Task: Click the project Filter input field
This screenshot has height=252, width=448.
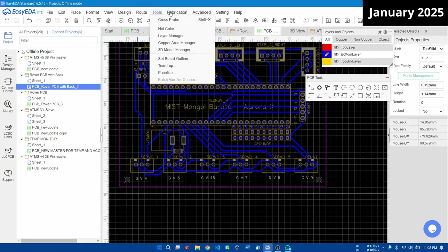Action: [59, 40]
